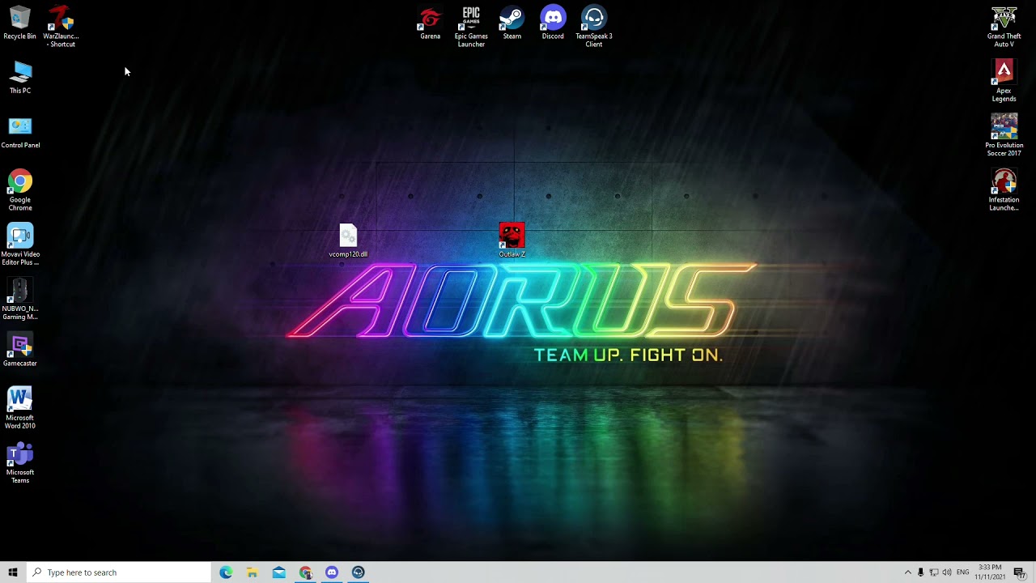Open the Mail app from taskbar
Image resolution: width=1036 pixels, height=583 pixels.
point(279,572)
